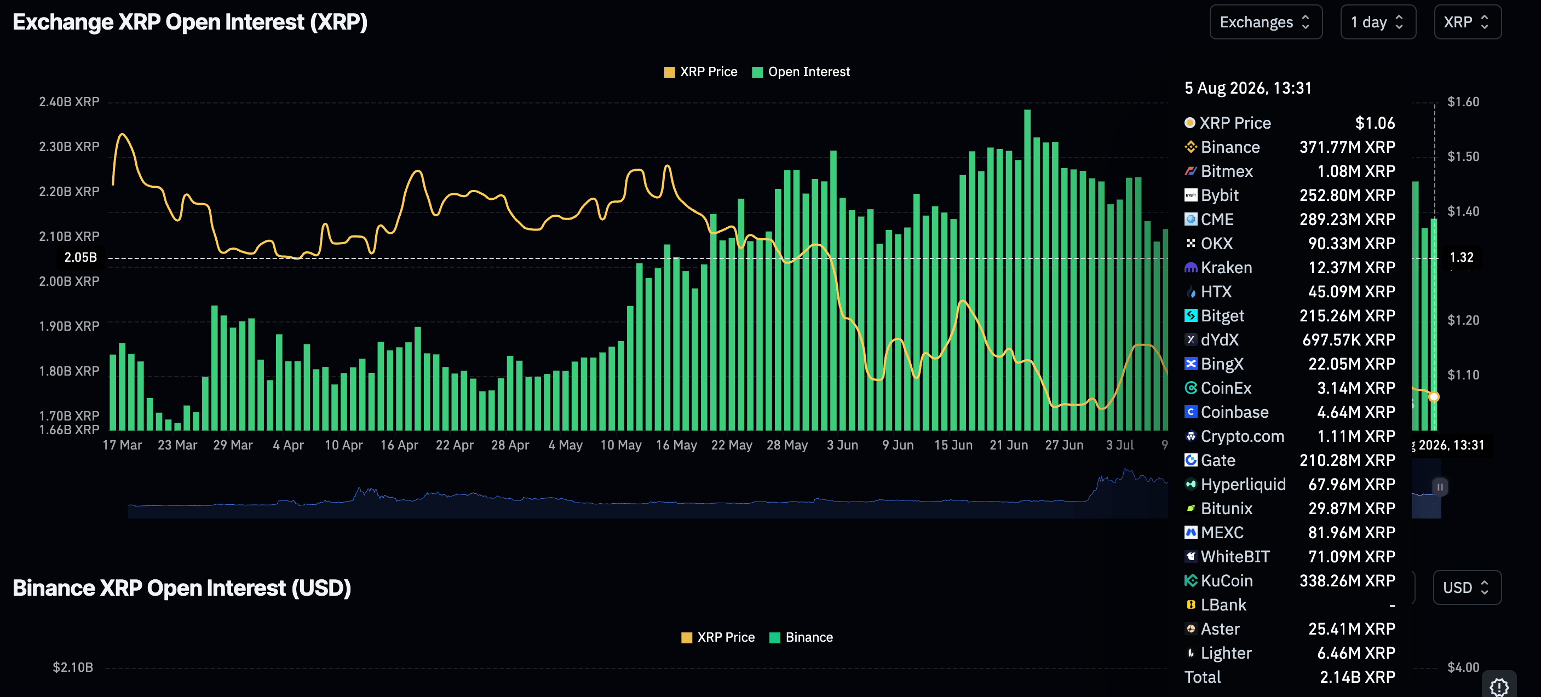This screenshot has height=697, width=1541.
Task: Click the Binance XRP Open Interest title
Action: pos(182,588)
